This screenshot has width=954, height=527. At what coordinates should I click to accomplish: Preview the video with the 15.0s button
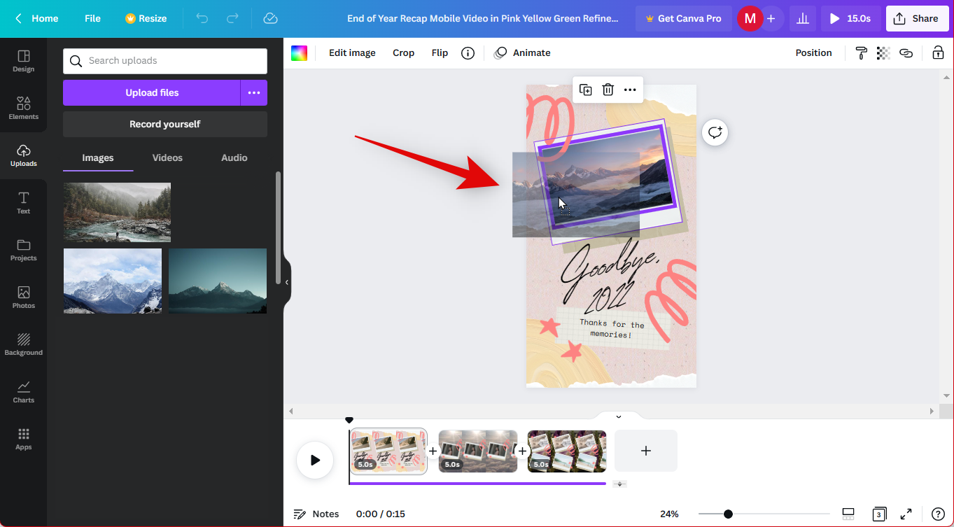[851, 19]
